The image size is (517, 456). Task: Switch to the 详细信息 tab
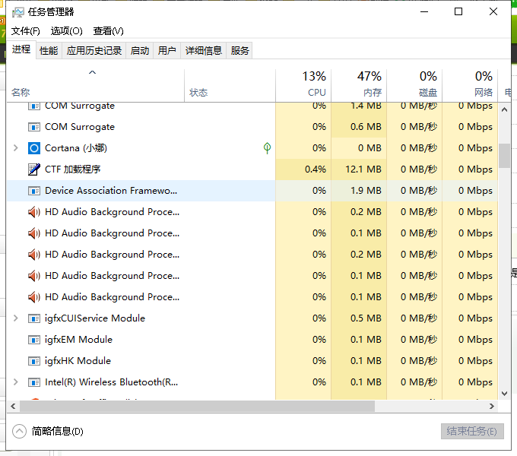coord(204,51)
